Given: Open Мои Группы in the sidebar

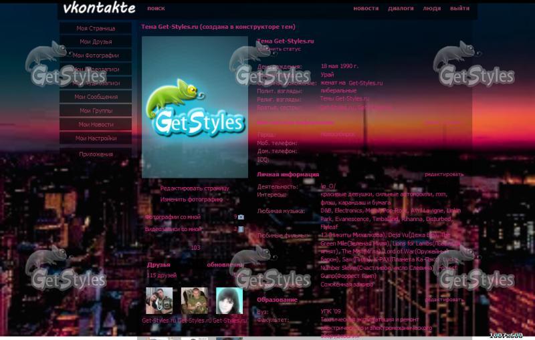Looking at the screenshot, I should pos(96,110).
